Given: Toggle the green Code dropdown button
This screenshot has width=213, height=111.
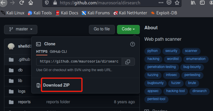Looking at the screenshot, I should tap(128, 29).
